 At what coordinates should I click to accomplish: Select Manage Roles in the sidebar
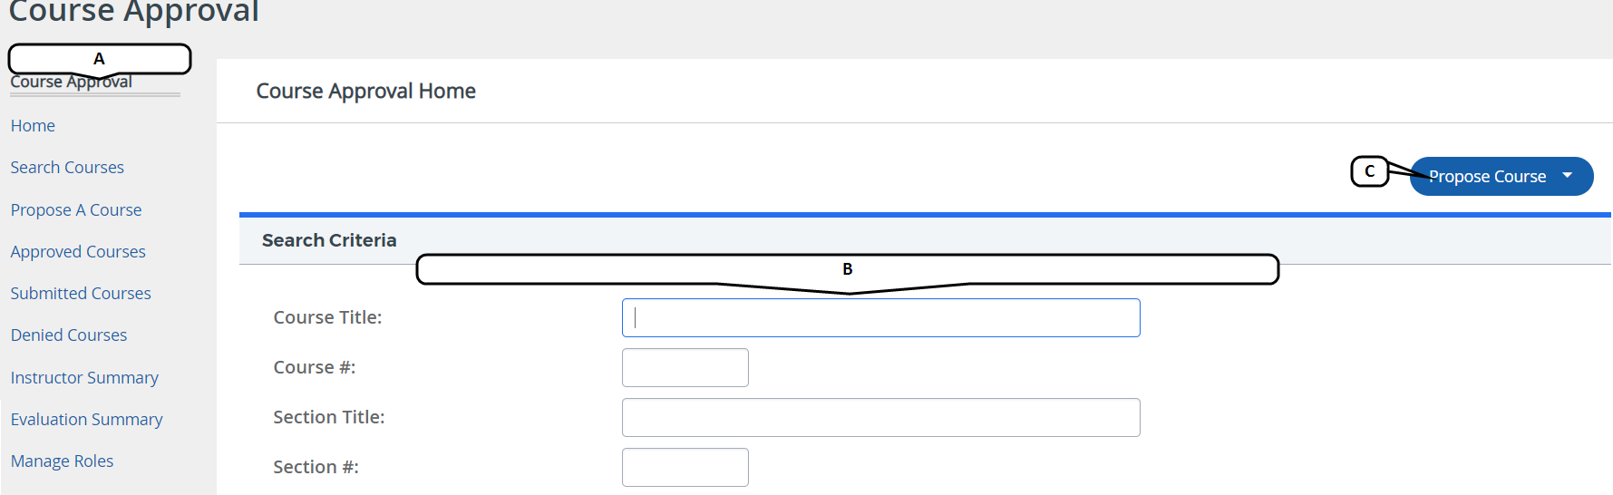[63, 461]
